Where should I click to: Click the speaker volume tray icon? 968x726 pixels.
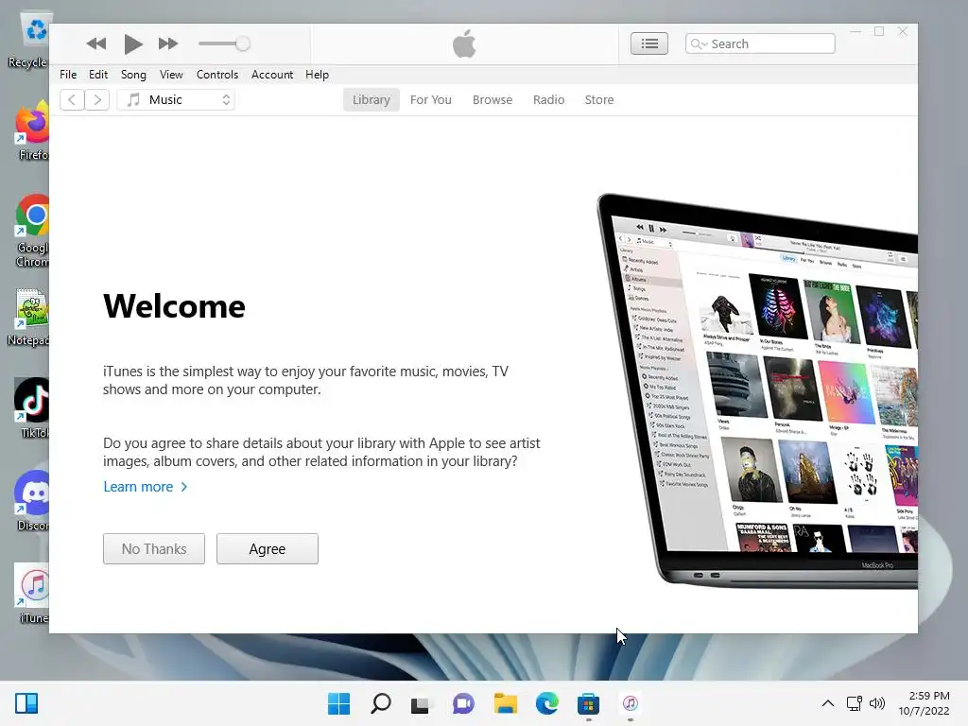877,703
